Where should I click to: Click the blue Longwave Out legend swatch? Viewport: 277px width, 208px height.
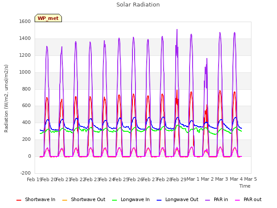click(x=159, y=200)
